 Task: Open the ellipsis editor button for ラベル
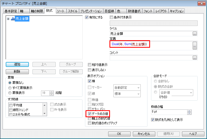point(195,33)
